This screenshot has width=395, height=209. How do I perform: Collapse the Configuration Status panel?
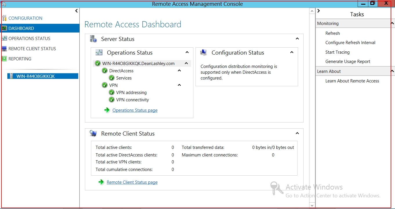pos(292,52)
